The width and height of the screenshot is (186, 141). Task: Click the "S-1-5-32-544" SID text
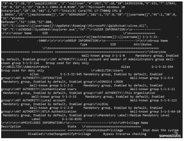coord(162,67)
